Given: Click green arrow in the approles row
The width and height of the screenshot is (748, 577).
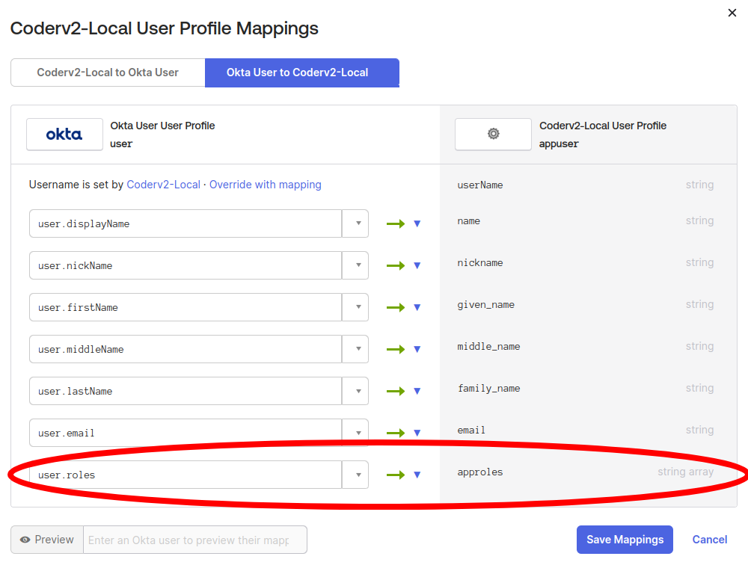Looking at the screenshot, I should click(396, 475).
